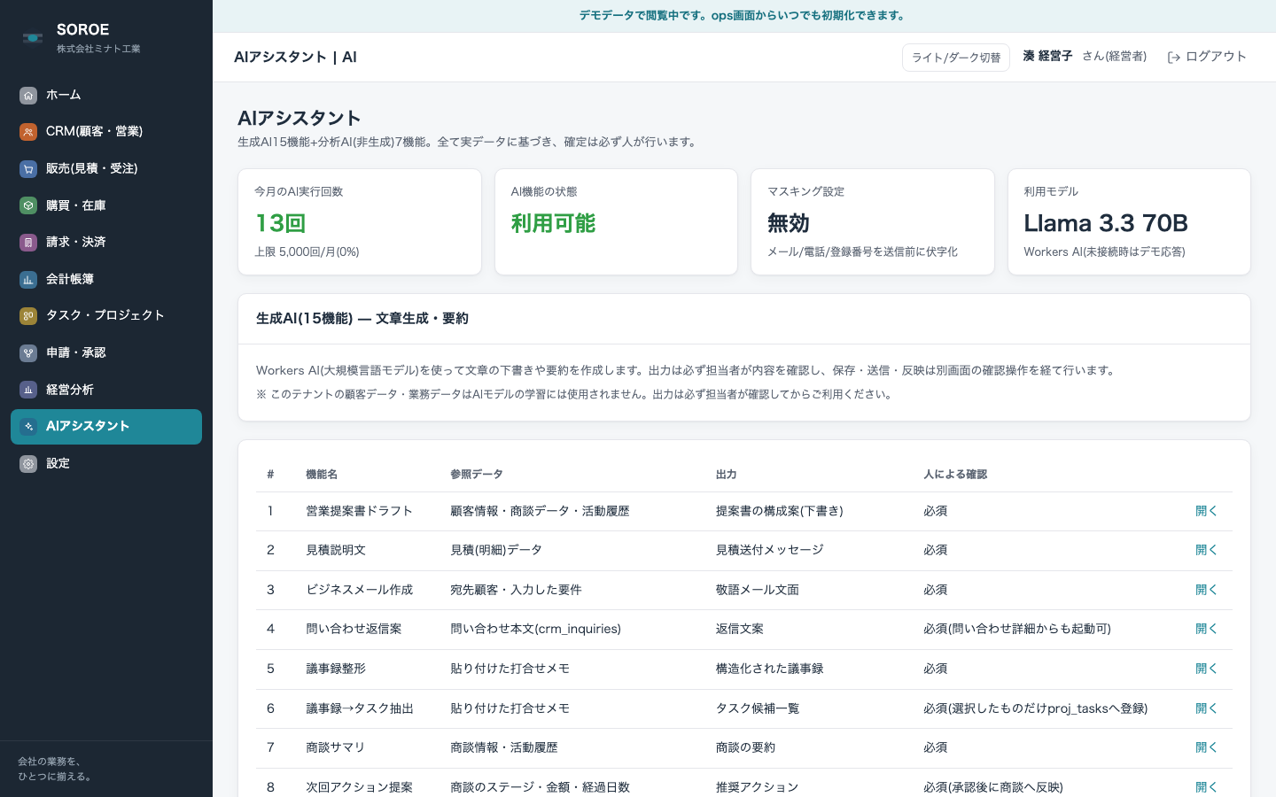Open 商談サマリ via 開く link
The width and height of the screenshot is (1276, 797).
[x=1206, y=747]
